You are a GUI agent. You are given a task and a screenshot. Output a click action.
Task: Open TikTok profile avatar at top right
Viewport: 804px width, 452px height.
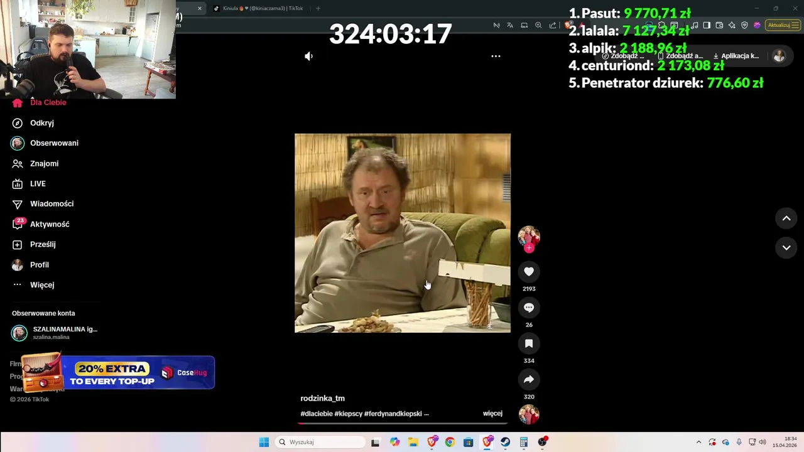(x=779, y=56)
